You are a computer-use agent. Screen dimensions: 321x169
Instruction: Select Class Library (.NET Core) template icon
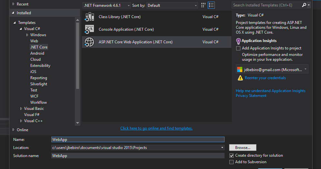pyautogui.click(x=89, y=17)
